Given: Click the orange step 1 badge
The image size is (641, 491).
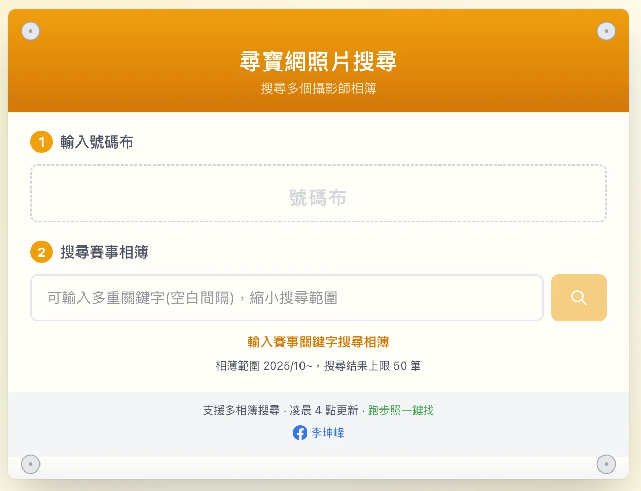Looking at the screenshot, I should [42, 142].
